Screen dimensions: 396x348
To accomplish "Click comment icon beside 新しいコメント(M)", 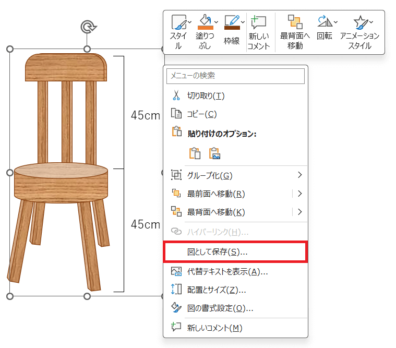I will [x=176, y=327].
